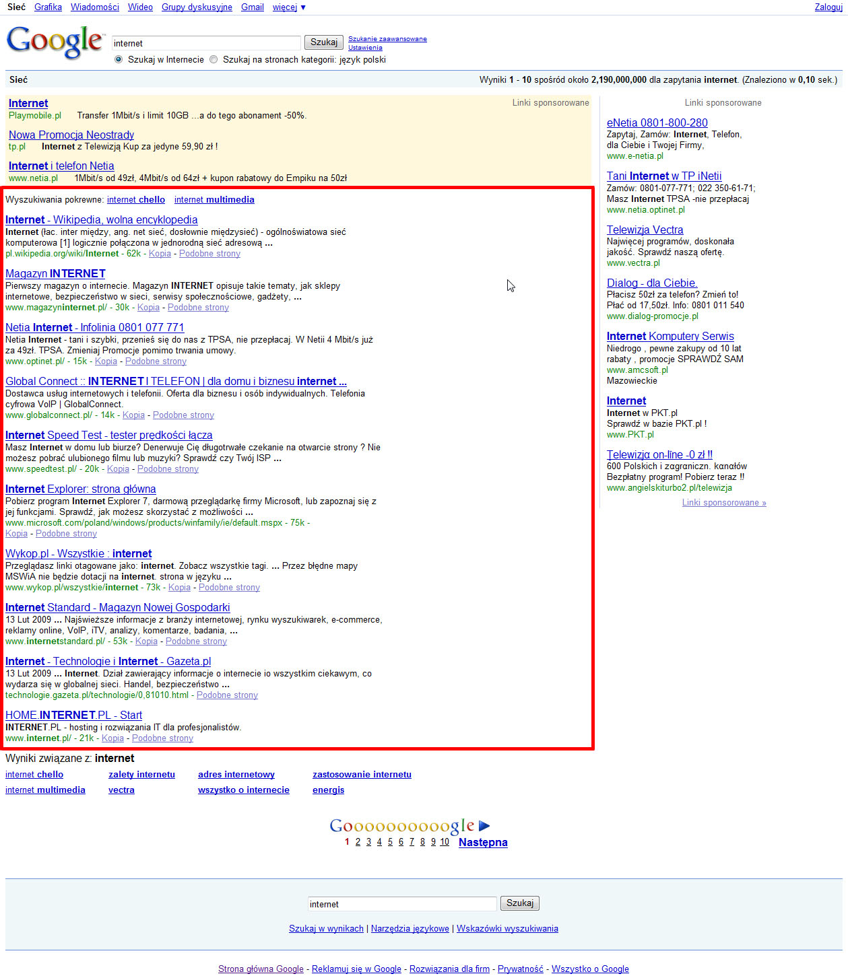The width and height of the screenshot is (848, 976).
Task: Switch to Wideo search
Action: coord(140,7)
